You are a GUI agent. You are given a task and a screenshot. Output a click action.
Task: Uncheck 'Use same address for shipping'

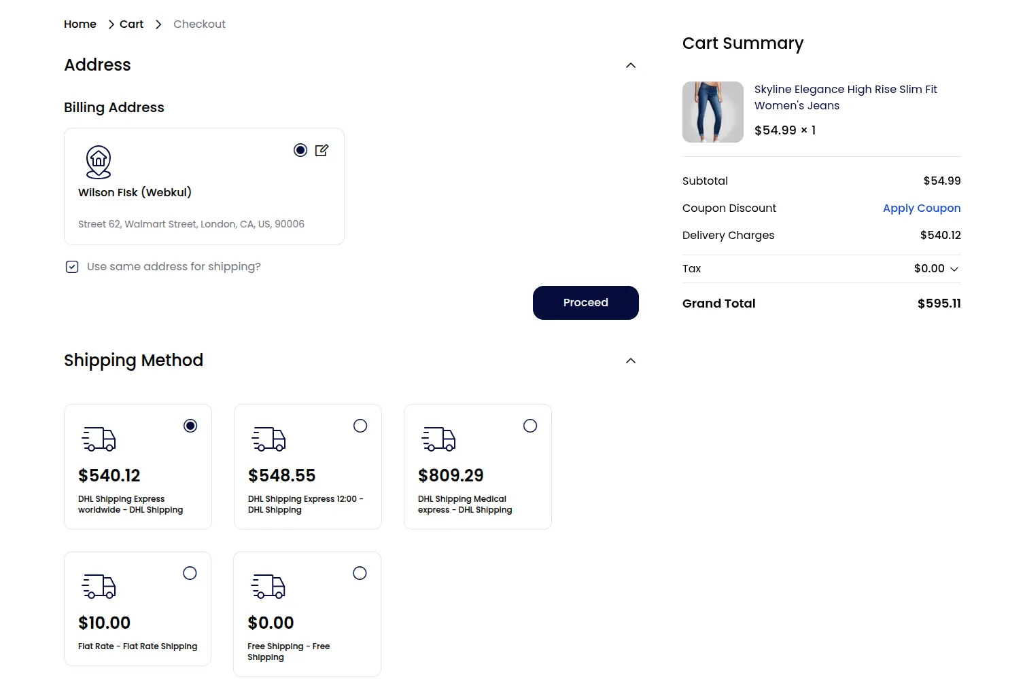(72, 266)
